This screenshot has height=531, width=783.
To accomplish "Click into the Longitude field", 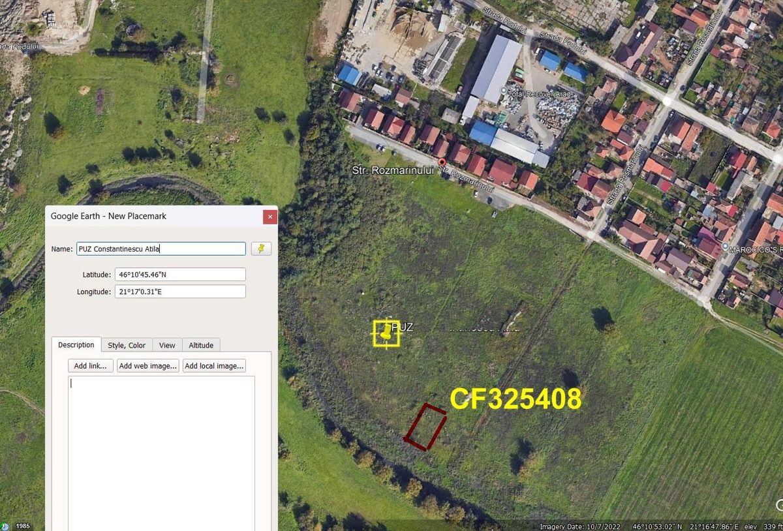I will pos(180,292).
